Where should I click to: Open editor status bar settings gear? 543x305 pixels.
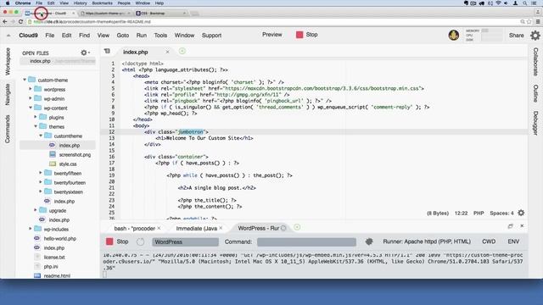(x=521, y=213)
